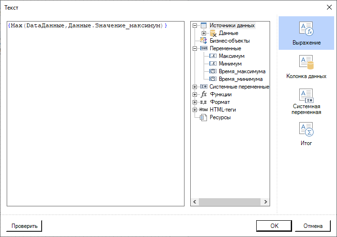Viewport: 337px width, 237px height.
Task: Expand the Формат node
Action: pyautogui.click(x=195, y=102)
